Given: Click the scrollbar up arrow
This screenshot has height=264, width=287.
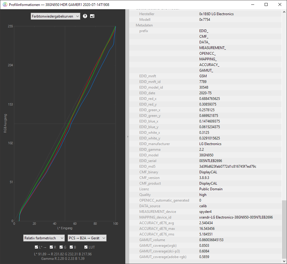Looking at the screenshot, I should (284, 12).
